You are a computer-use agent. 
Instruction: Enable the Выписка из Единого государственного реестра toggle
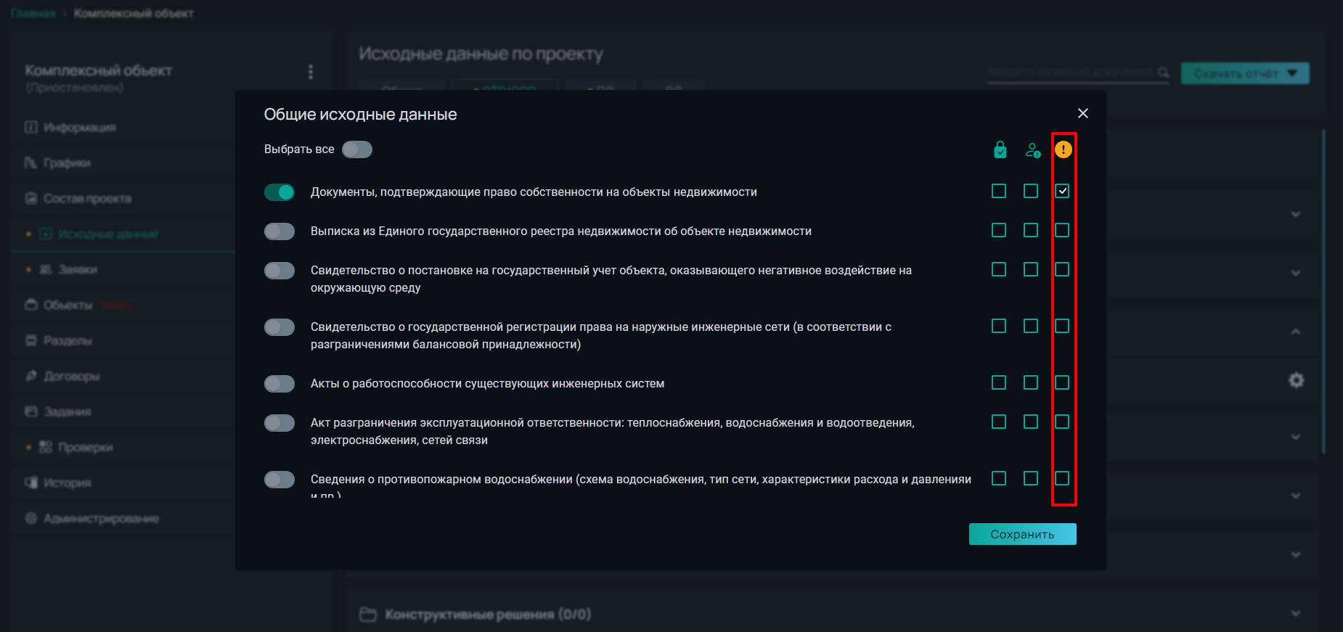coord(279,231)
